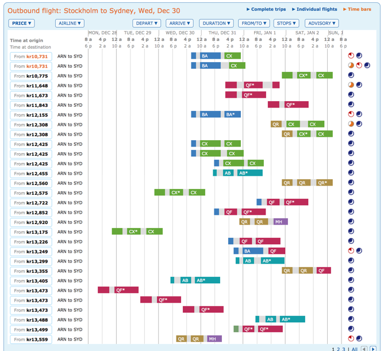Switch to Individual flights view
The image size is (384, 351).
click(316, 9)
